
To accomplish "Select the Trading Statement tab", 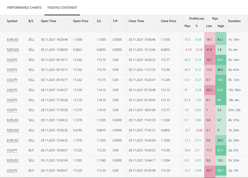I will (62, 8).
